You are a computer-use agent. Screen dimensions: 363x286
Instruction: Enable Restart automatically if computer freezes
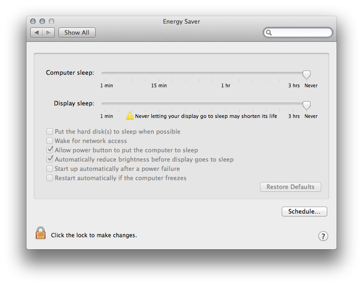pyautogui.click(x=50, y=178)
